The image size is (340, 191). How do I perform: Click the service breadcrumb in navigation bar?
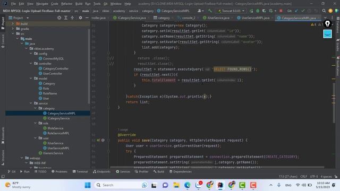[133, 11]
